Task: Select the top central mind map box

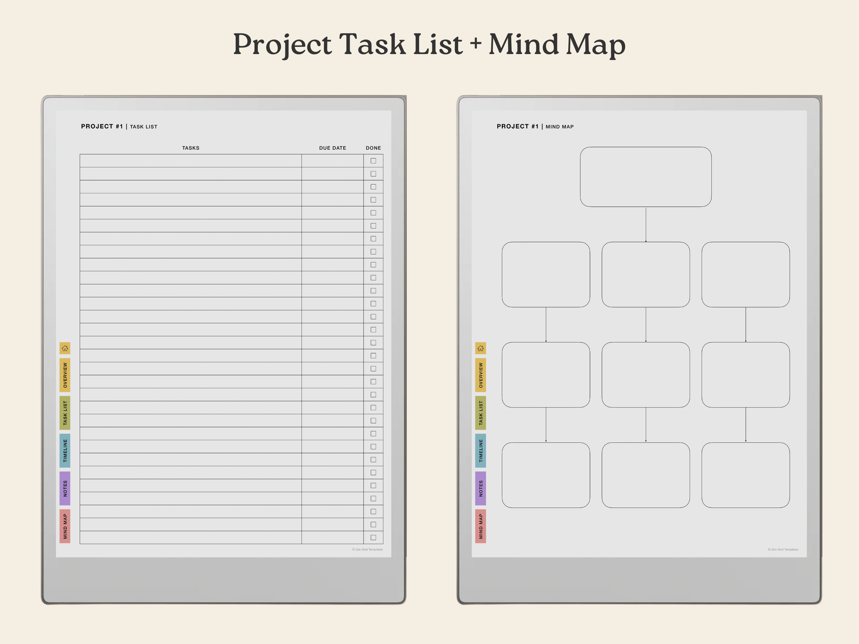Action: click(x=645, y=177)
